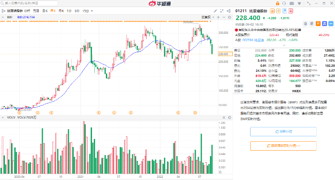Click the A股换算价 value 320.43
Screen dimensions: 335x180
click(274, 35)
